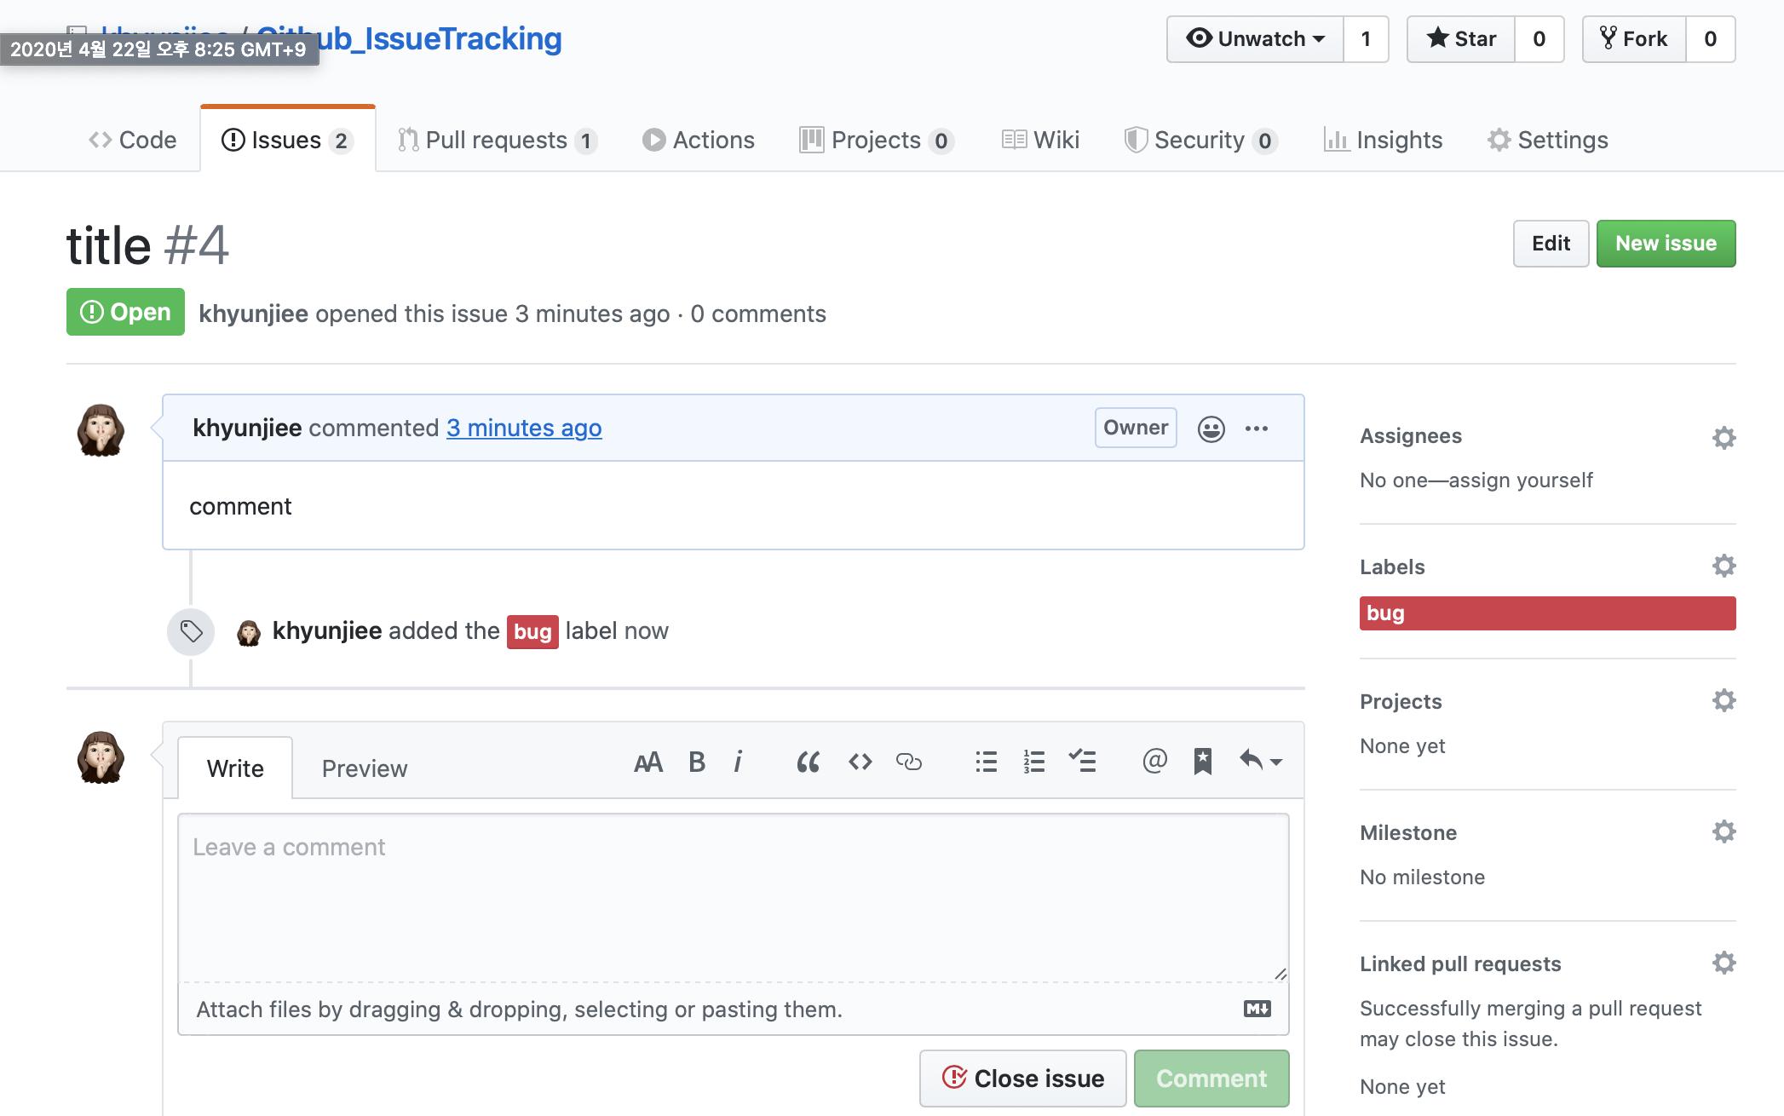Screen dimensions: 1784x1116
Task: Open the Labels gear selector
Action: point(1724,567)
